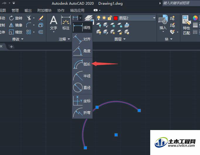The height and width of the screenshot is (155, 200).
Task: Choose Linear (线性) dimension
Action: [x=82, y=27]
